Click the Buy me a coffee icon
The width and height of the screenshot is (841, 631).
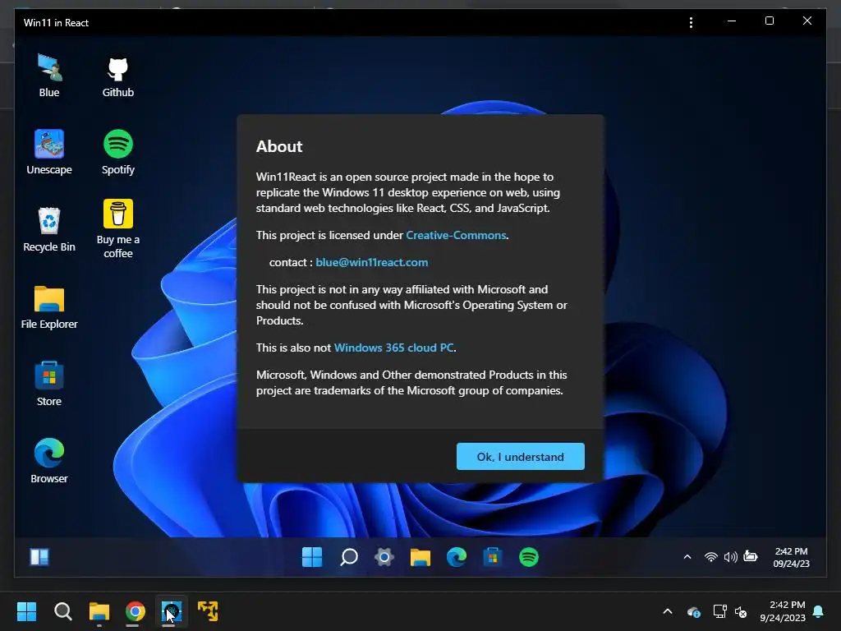(118, 230)
